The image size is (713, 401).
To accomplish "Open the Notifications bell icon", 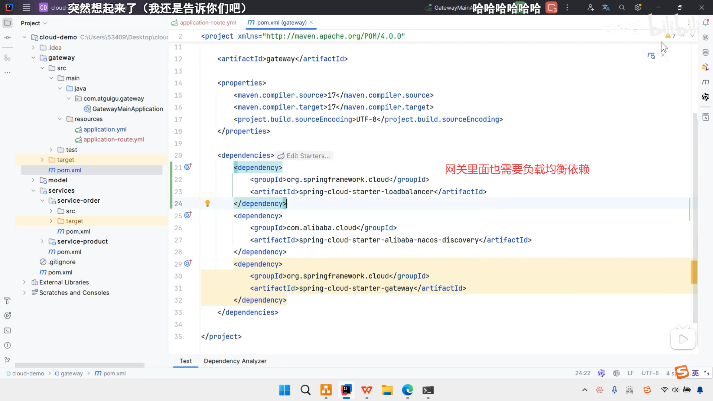I will 706,23.
